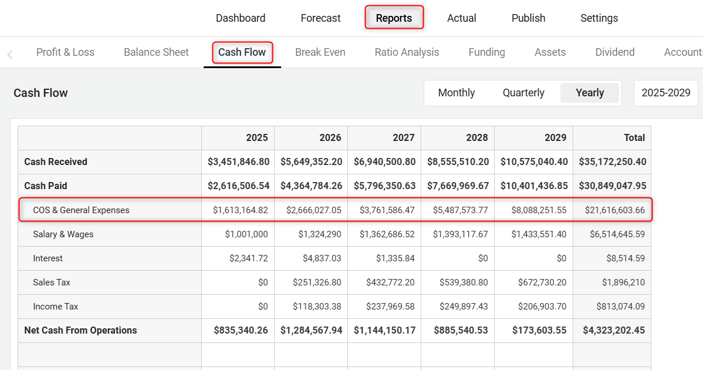Screen dimensions: 703x370
Task: Select the Salary & Wages row label
Action: click(63, 234)
